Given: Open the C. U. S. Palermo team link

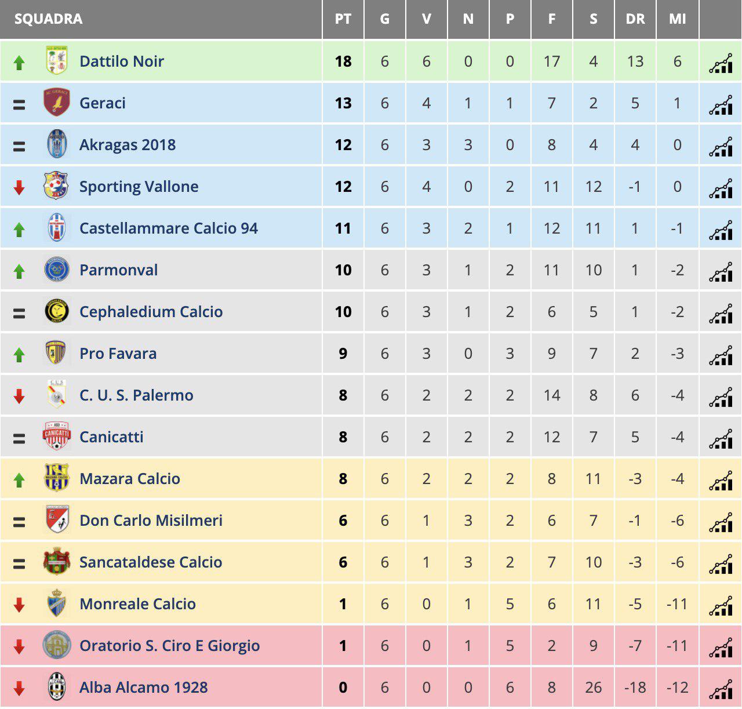Looking at the screenshot, I should click(136, 395).
